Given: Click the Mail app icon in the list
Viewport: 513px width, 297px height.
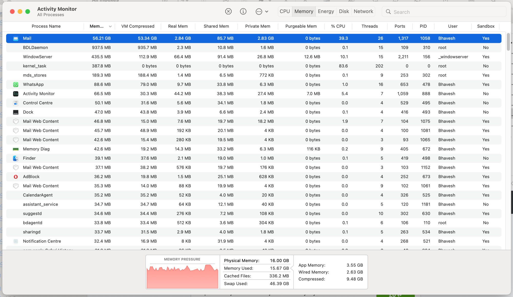Looking at the screenshot, I should point(16,39).
